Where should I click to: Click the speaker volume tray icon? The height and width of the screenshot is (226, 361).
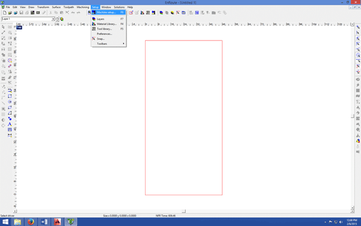341,222
